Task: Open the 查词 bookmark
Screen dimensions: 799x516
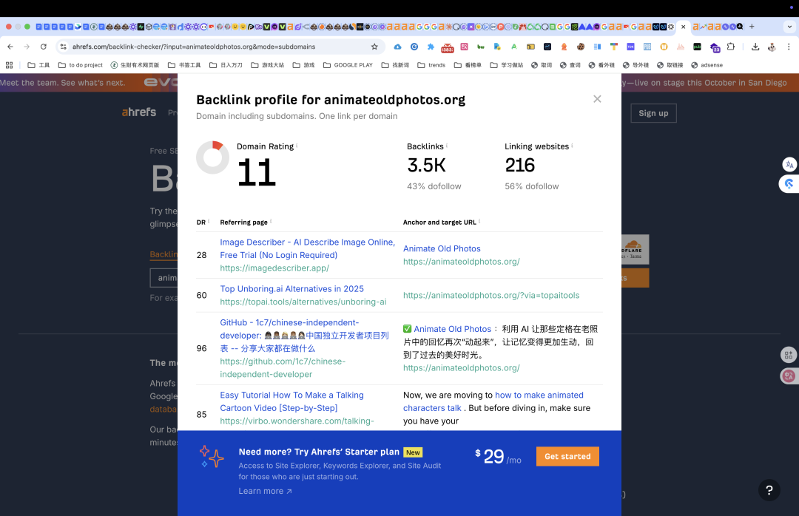Action: click(x=570, y=65)
